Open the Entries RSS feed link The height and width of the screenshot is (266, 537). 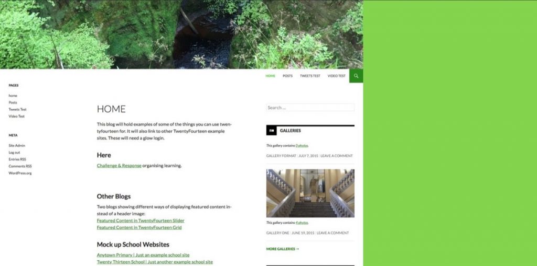coord(17,159)
